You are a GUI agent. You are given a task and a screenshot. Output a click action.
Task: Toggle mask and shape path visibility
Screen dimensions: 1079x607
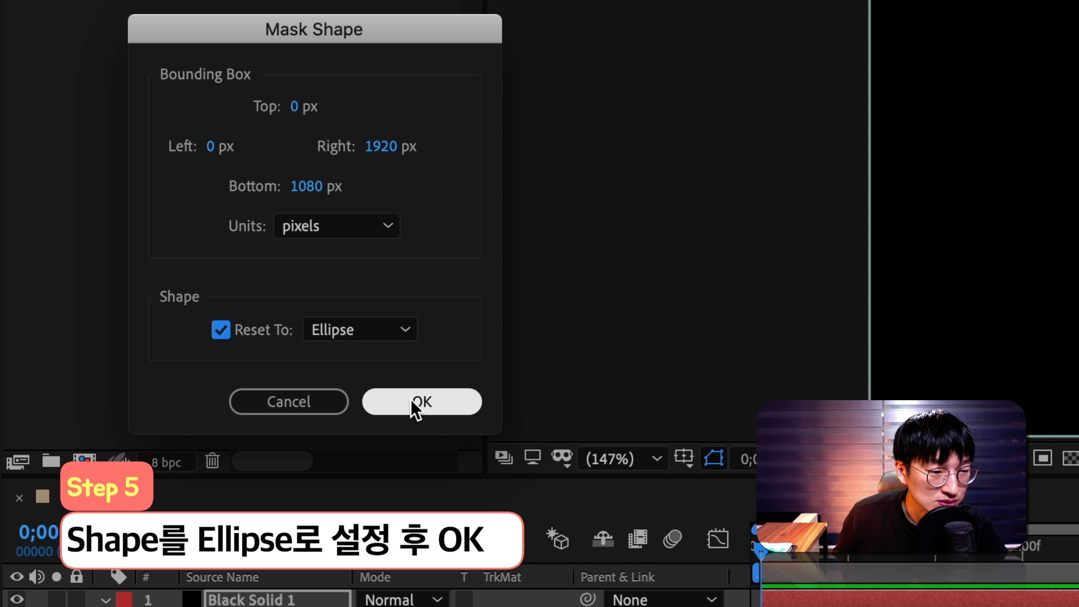coord(714,458)
